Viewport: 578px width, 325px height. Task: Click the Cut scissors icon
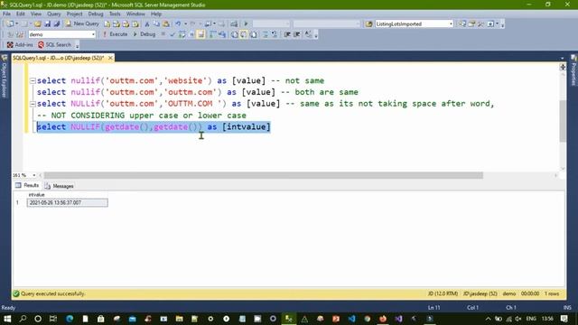point(146,24)
